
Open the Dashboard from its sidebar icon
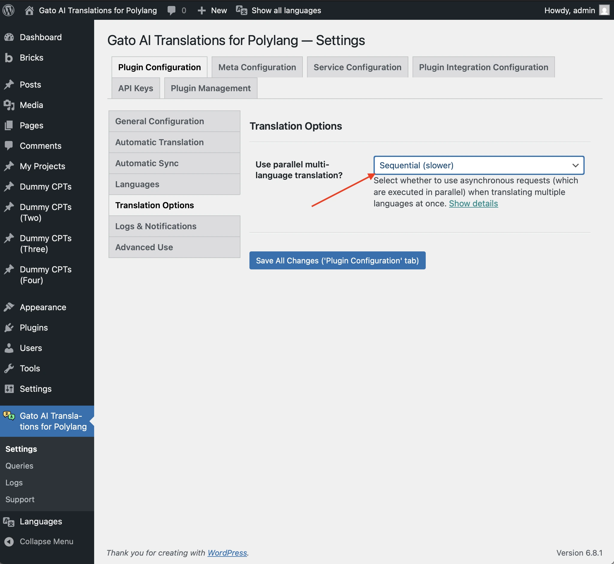(9, 37)
